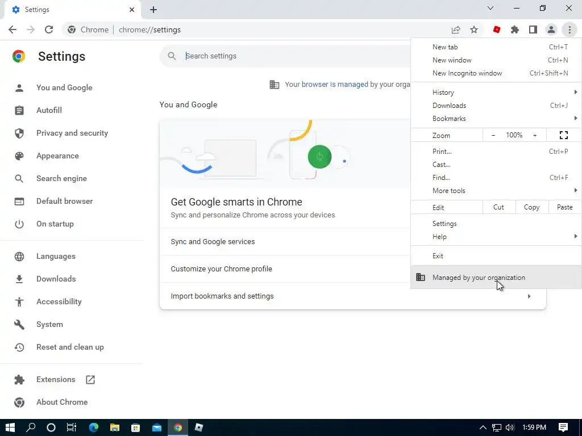Screen dimensions: 582x436
Task: Go back using the browser back arrow
Action: (x=13, y=30)
